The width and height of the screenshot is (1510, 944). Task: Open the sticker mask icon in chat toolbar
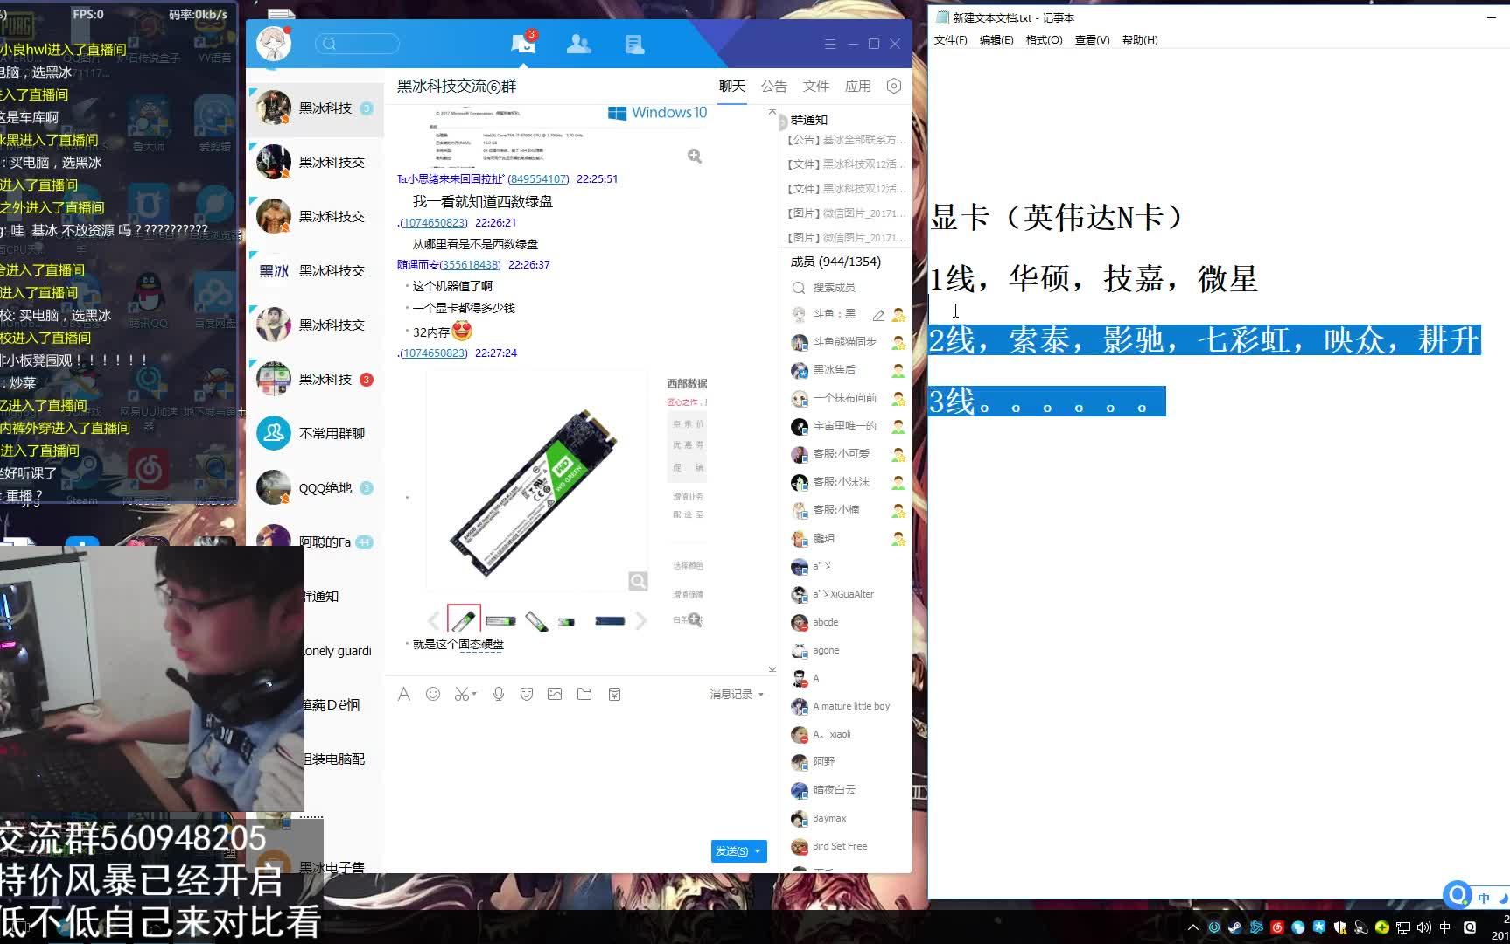[527, 694]
